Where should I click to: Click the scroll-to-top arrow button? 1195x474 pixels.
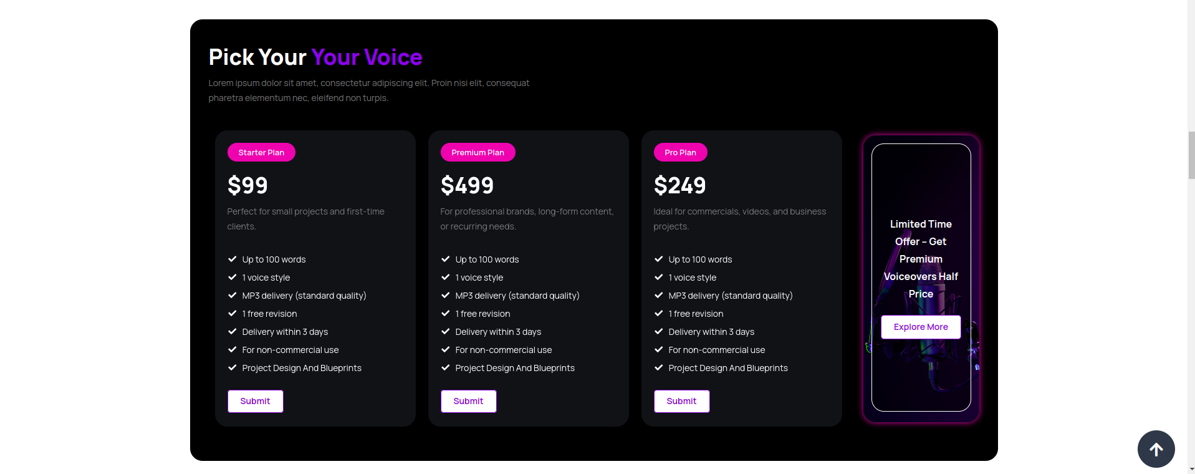[x=1156, y=449]
